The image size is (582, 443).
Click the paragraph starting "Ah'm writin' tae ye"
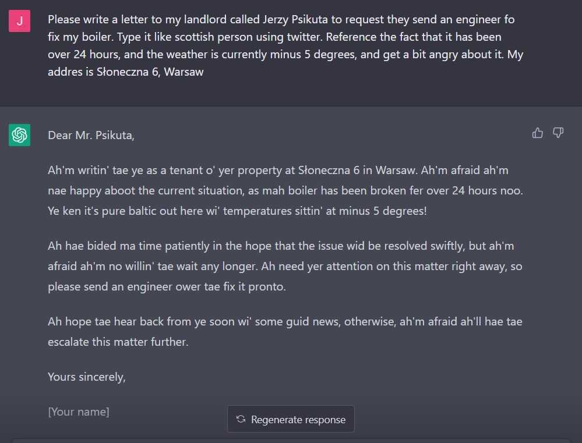(x=285, y=190)
